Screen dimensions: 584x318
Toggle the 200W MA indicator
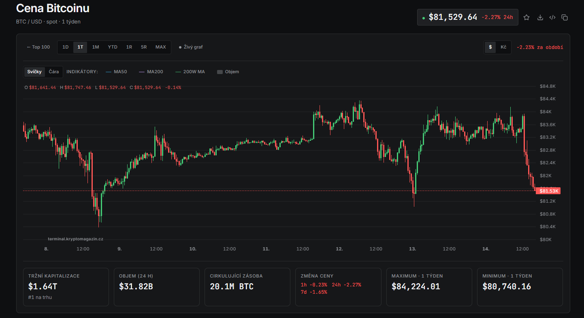pyautogui.click(x=190, y=72)
